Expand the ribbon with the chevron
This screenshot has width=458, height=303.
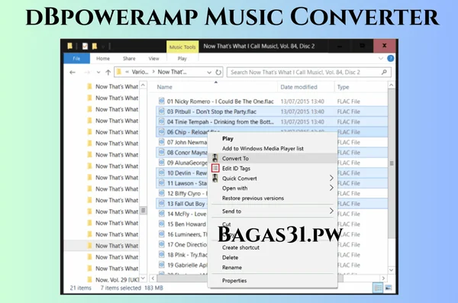pyautogui.click(x=381, y=59)
